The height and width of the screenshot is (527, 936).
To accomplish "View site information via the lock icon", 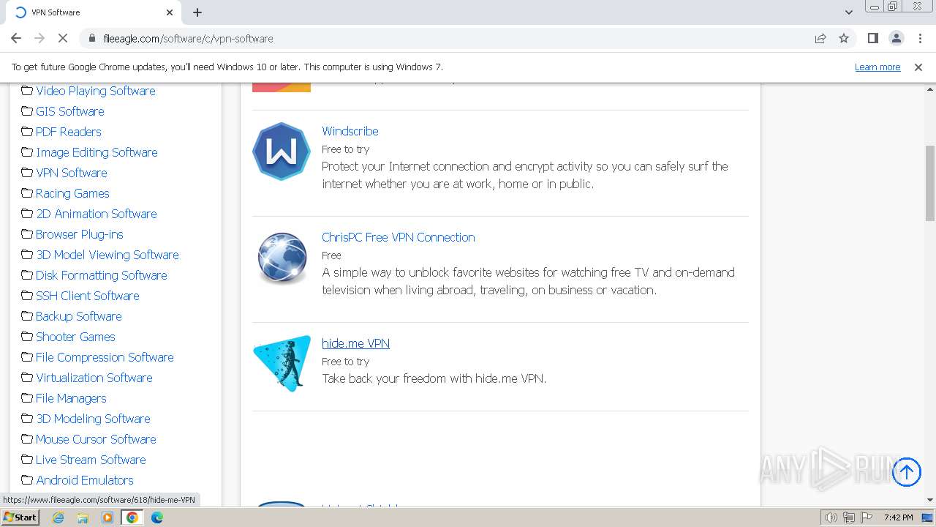I will (x=91, y=38).
